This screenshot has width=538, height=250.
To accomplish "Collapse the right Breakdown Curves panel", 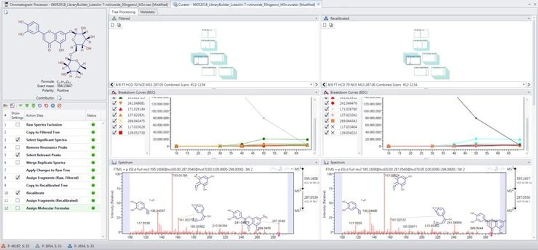I will point(528,93).
